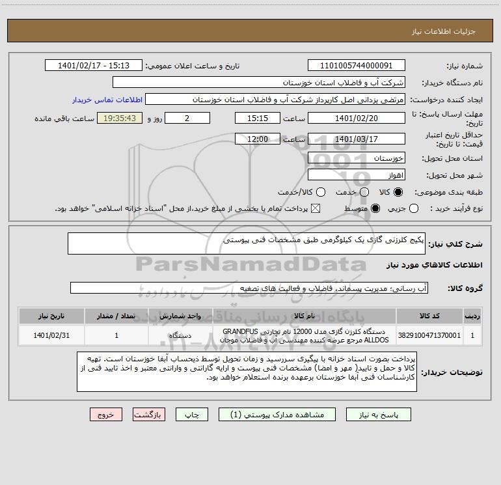This screenshot has height=485, width=501.
Task: Click the تاریخ نیاز column header
Action: pyautogui.click(x=51, y=316)
